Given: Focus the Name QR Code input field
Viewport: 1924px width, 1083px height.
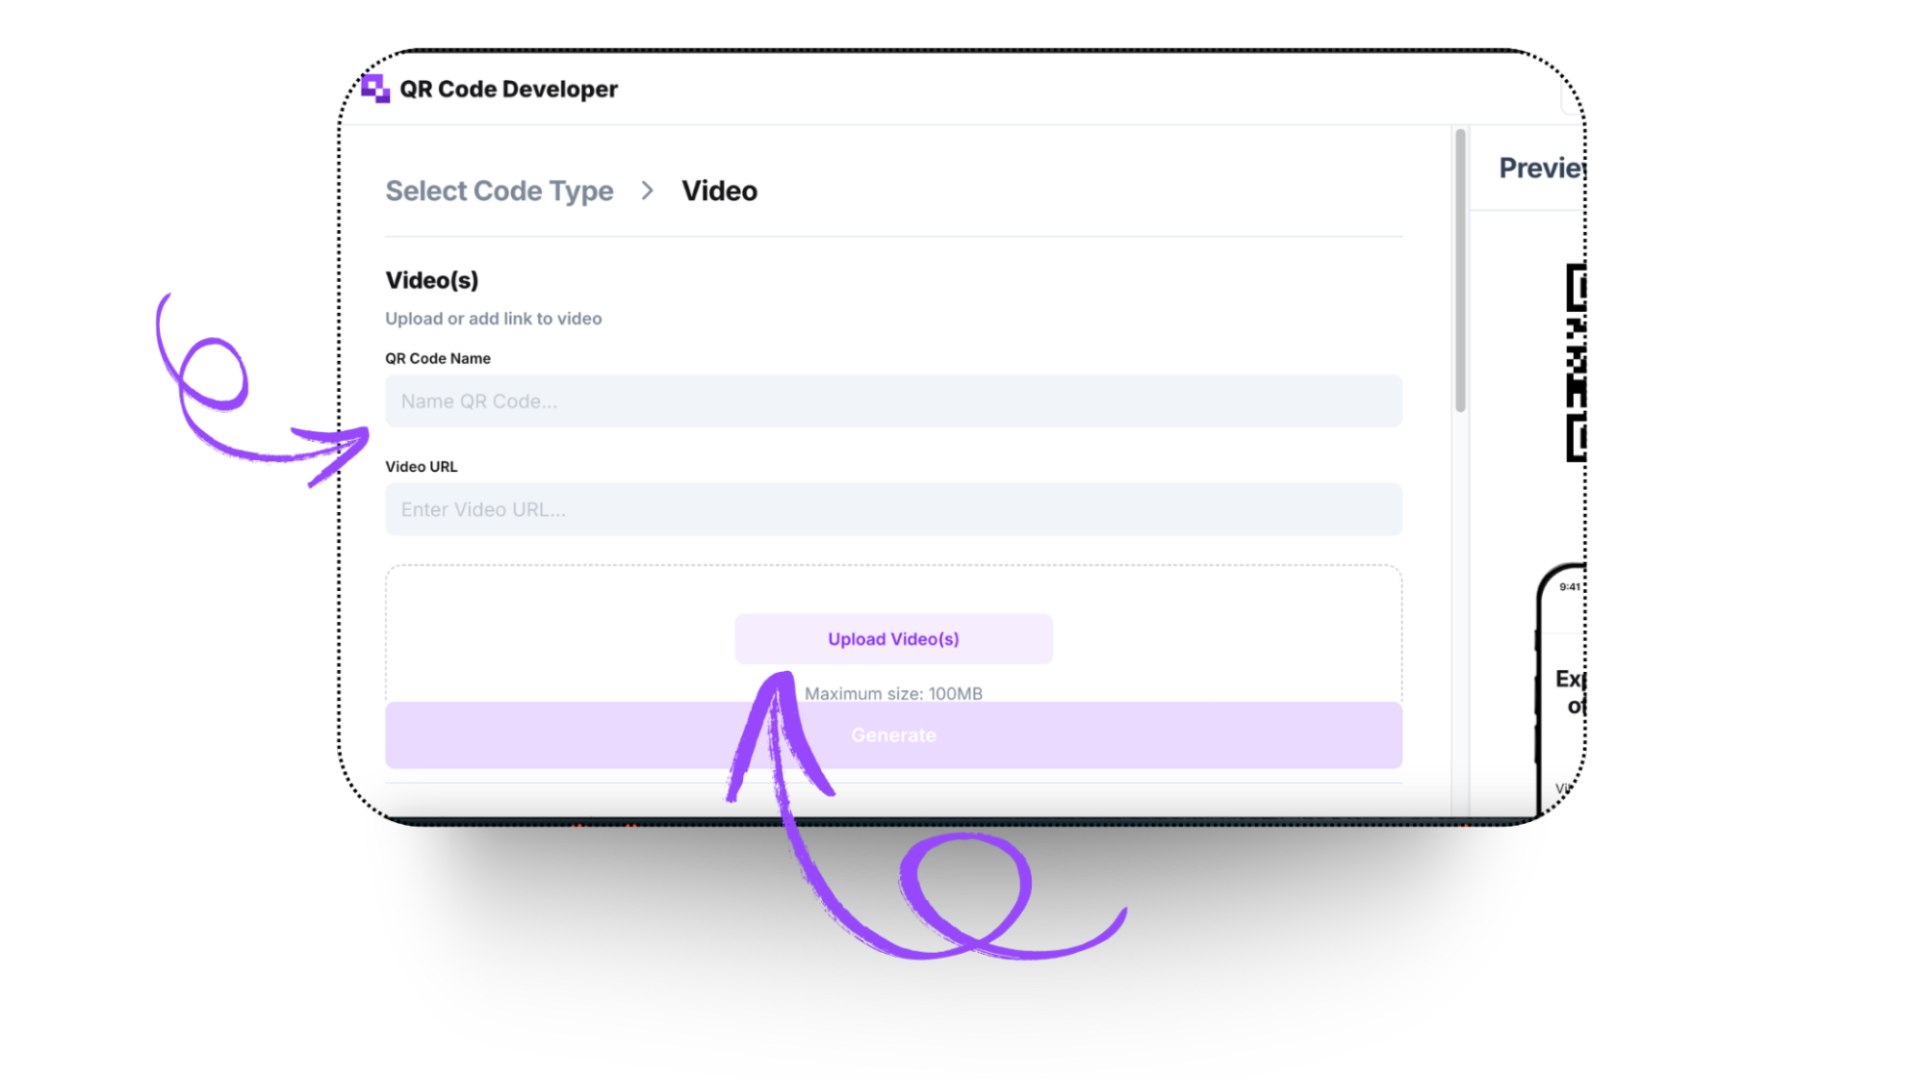Looking at the screenshot, I should pos(893,400).
